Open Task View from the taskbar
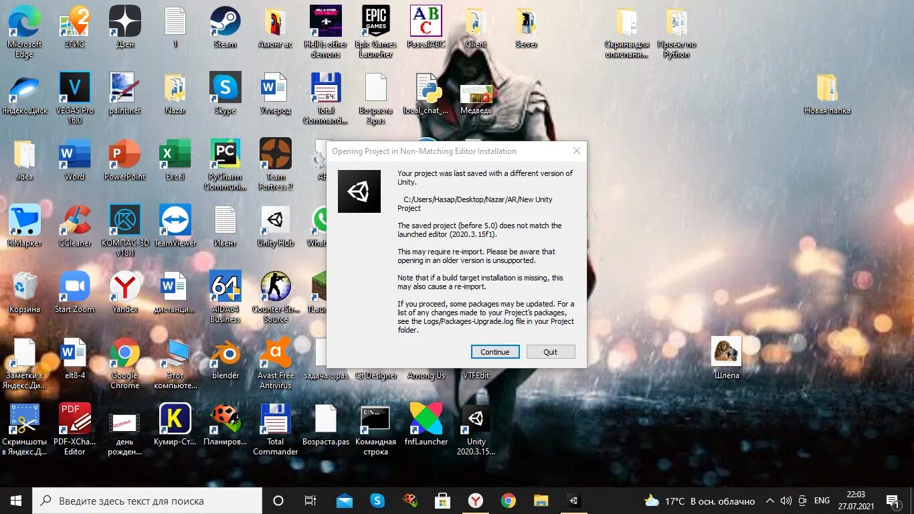Viewport: 914px width, 514px height. 310,501
